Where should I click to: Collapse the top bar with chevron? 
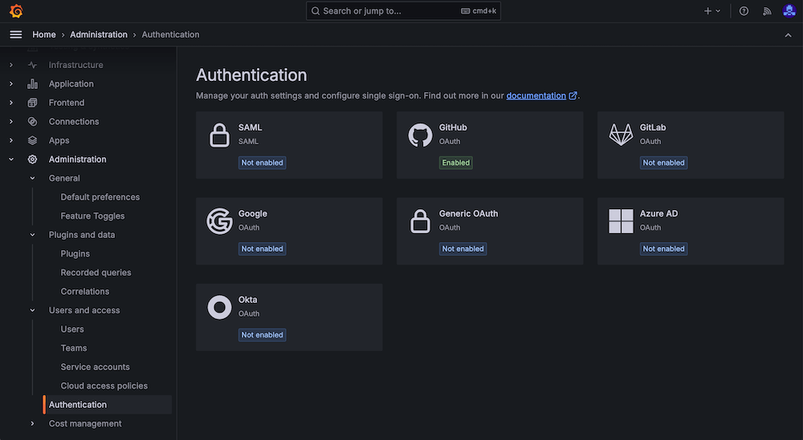[x=788, y=34]
